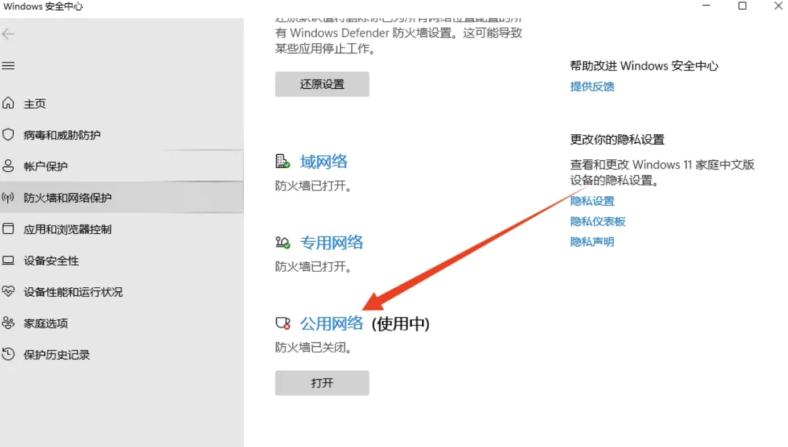788x447 pixels.
Task: Go to 病毒和威胁防护
Action: pos(62,135)
